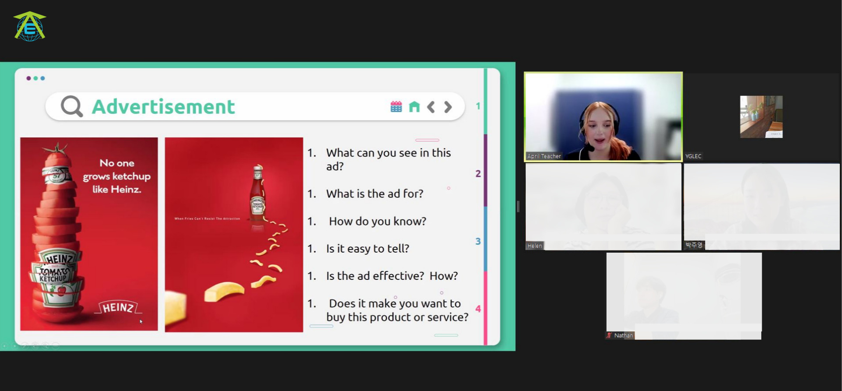Select YGLEC participant's profile picture

point(761,117)
